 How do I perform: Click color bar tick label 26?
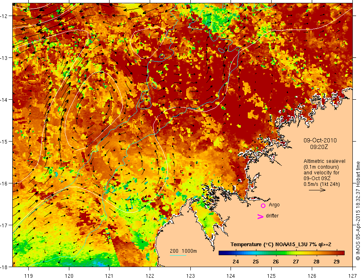[276, 262]
